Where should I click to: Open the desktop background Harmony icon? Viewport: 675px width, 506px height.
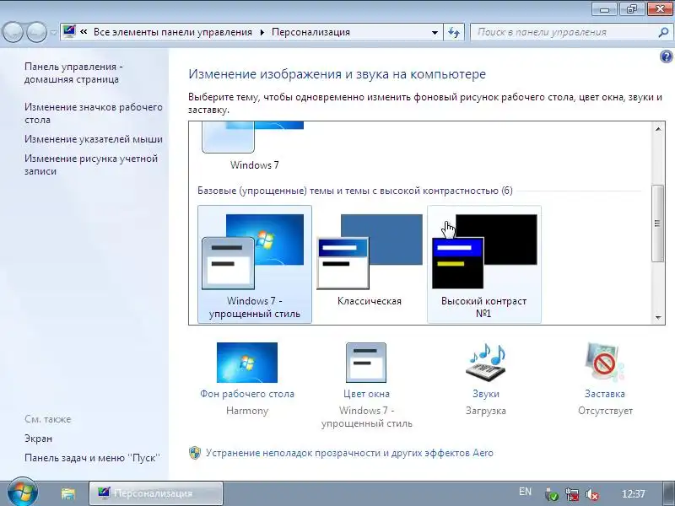[x=247, y=363]
